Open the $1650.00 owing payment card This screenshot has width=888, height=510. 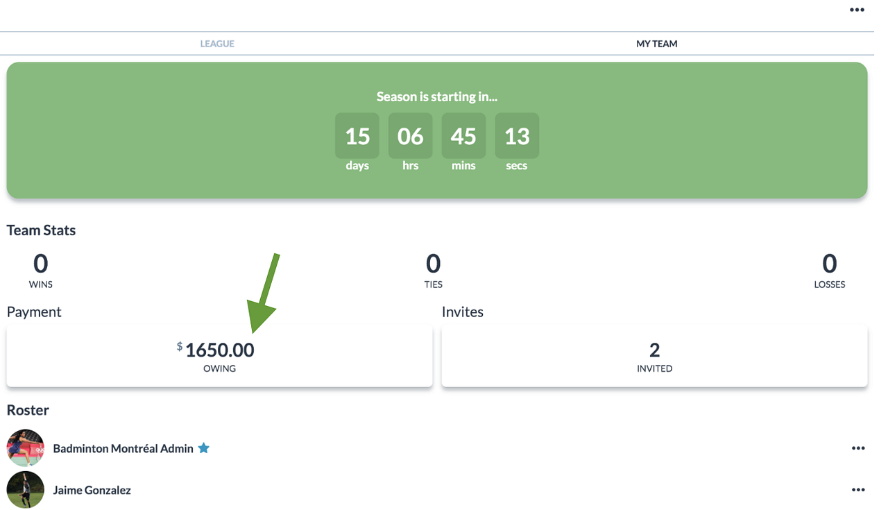[x=219, y=356]
